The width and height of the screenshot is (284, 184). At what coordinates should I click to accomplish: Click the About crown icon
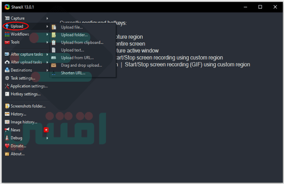coord(7,154)
